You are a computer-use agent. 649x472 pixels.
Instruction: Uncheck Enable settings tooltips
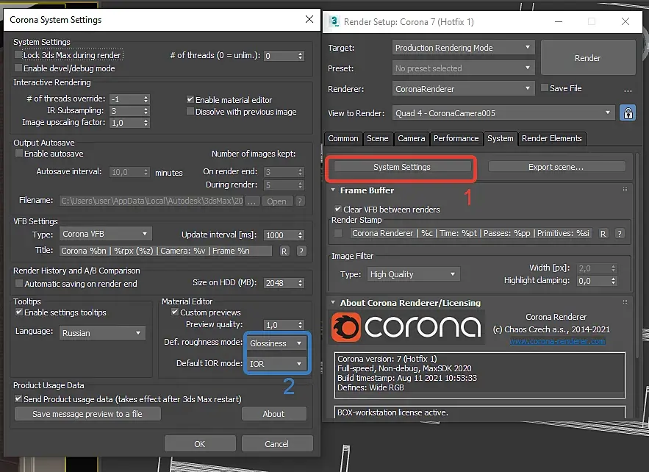click(x=18, y=312)
